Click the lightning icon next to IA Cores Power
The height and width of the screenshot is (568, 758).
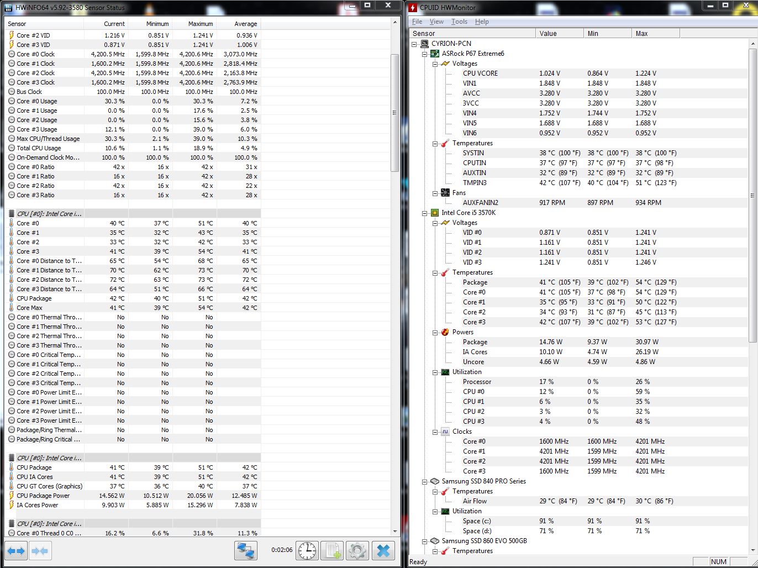click(x=12, y=505)
